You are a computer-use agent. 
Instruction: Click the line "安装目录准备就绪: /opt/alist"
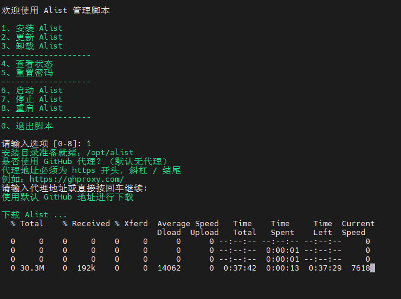tap(67, 153)
